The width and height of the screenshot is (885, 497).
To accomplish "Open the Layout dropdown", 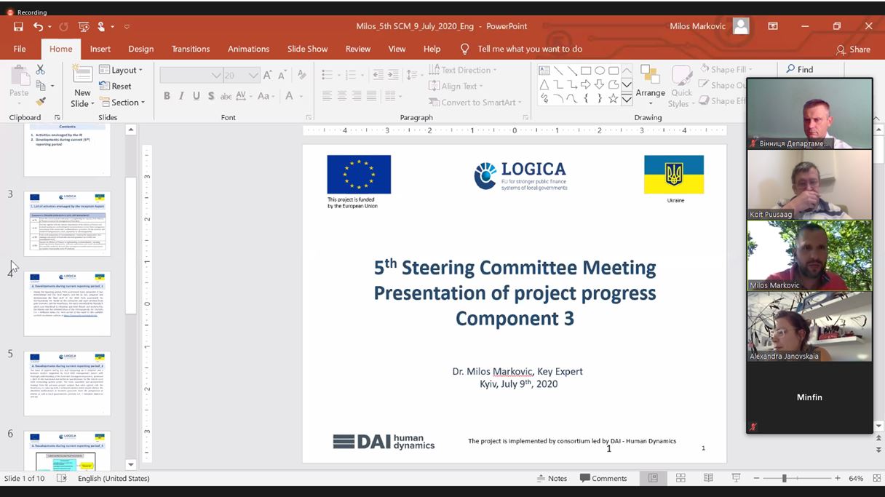I will click(121, 70).
